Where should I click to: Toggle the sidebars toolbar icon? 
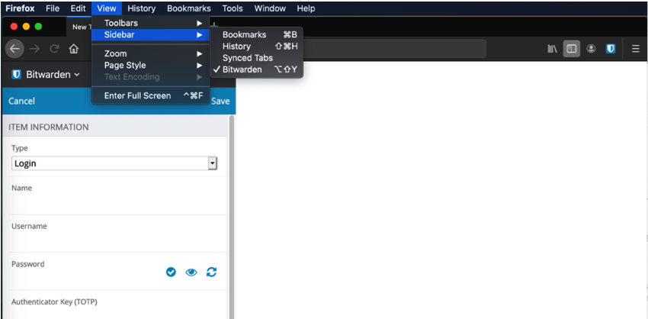tap(572, 49)
